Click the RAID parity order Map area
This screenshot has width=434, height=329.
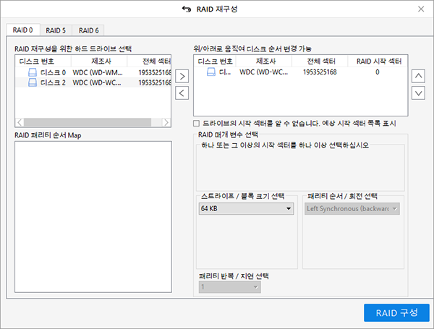tap(93, 217)
